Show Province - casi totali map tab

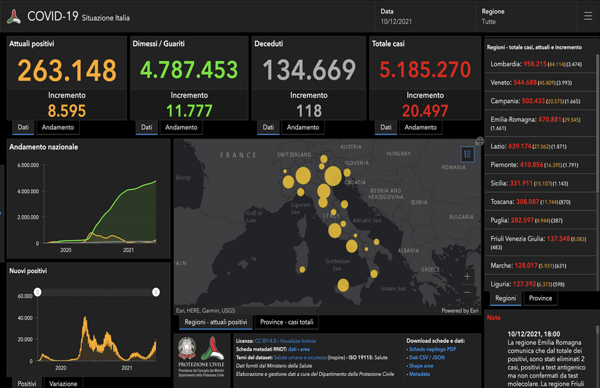[x=287, y=322]
